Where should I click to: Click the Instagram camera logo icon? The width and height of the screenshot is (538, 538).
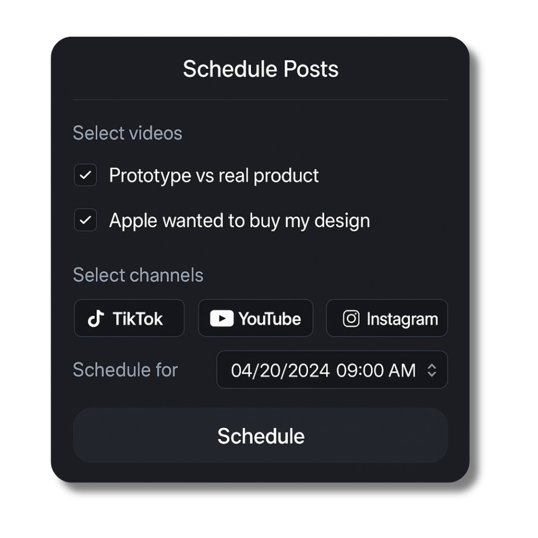click(351, 319)
